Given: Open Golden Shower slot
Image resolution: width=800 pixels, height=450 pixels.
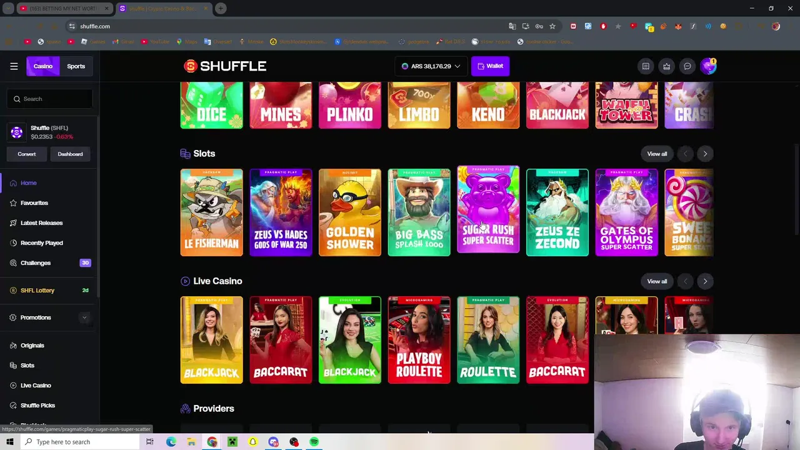Looking at the screenshot, I should pos(350,212).
